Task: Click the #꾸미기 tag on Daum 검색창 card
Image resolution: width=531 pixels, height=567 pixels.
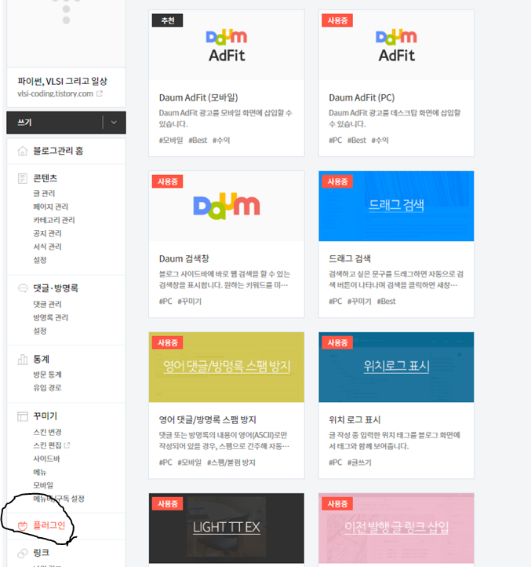Action: [189, 302]
